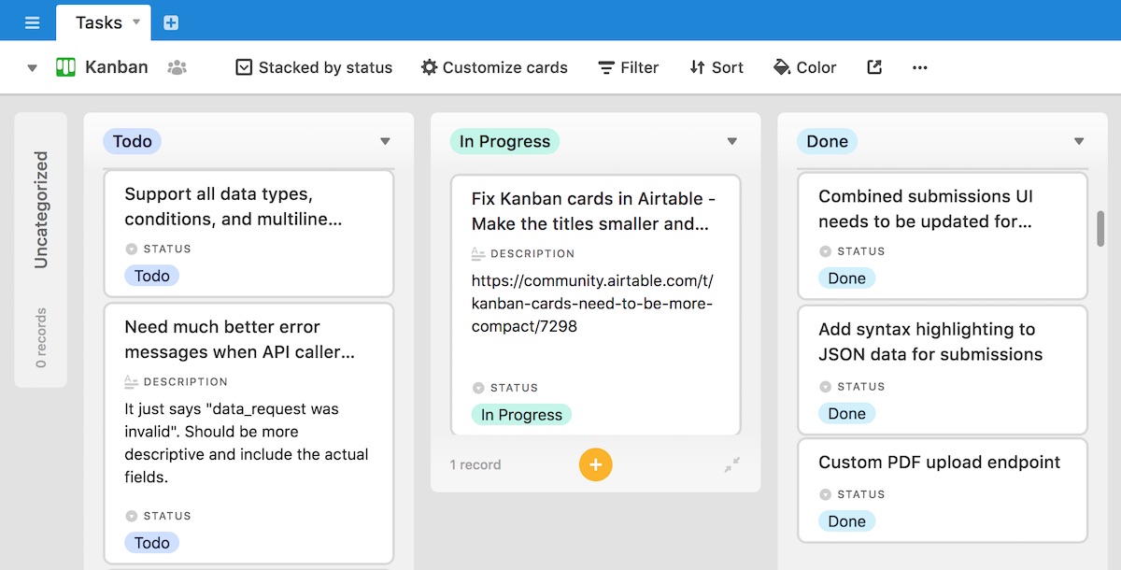Open the toolbar overflow menu
The height and width of the screenshot is (570, 1121).
click(919, 67)
